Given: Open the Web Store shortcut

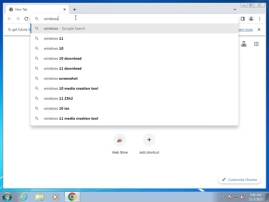Looking at the screenshot, I should (120, 144).
